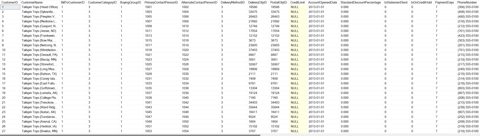Click DeliveryCityID cell 13304

258,88
